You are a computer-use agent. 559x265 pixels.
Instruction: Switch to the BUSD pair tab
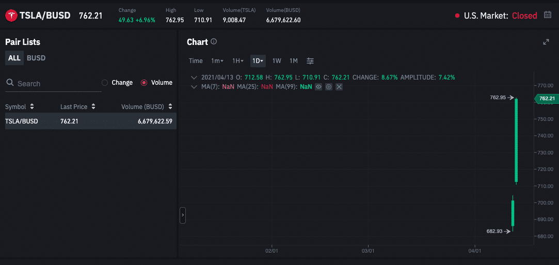(36, 58)
